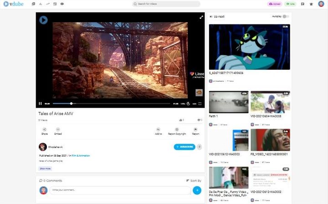The width and height of the screenshot is (328, 204).
Task: Dislike the video with thumbs down
Action: pos(200,120)
